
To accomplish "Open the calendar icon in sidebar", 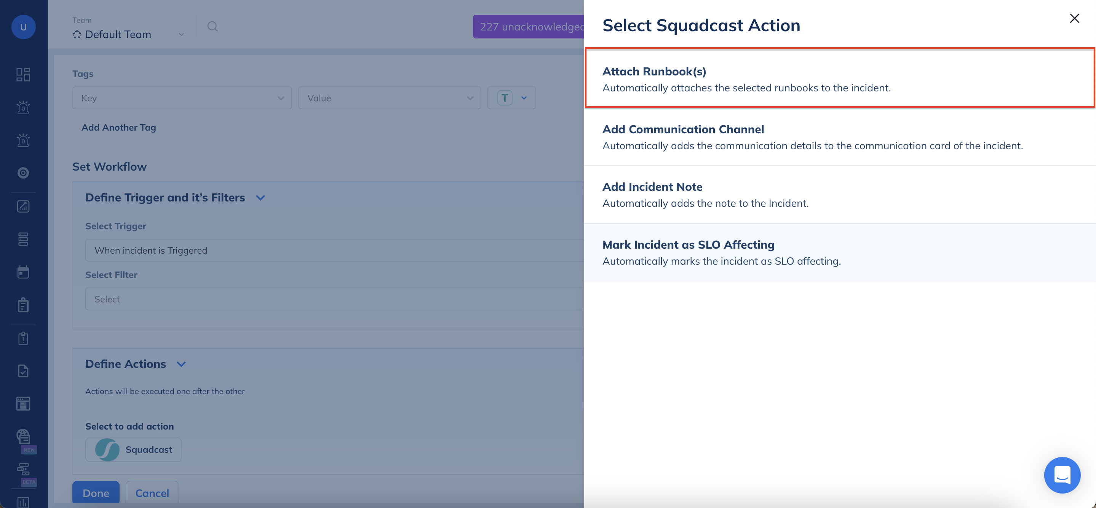I will (23, 272).
